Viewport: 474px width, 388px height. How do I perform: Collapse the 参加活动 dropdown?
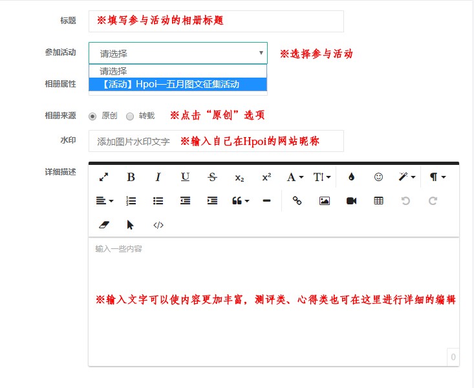click(178, 53)
